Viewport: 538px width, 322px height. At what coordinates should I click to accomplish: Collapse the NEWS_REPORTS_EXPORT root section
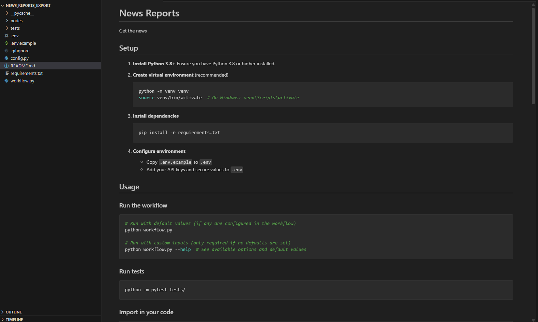3,5
